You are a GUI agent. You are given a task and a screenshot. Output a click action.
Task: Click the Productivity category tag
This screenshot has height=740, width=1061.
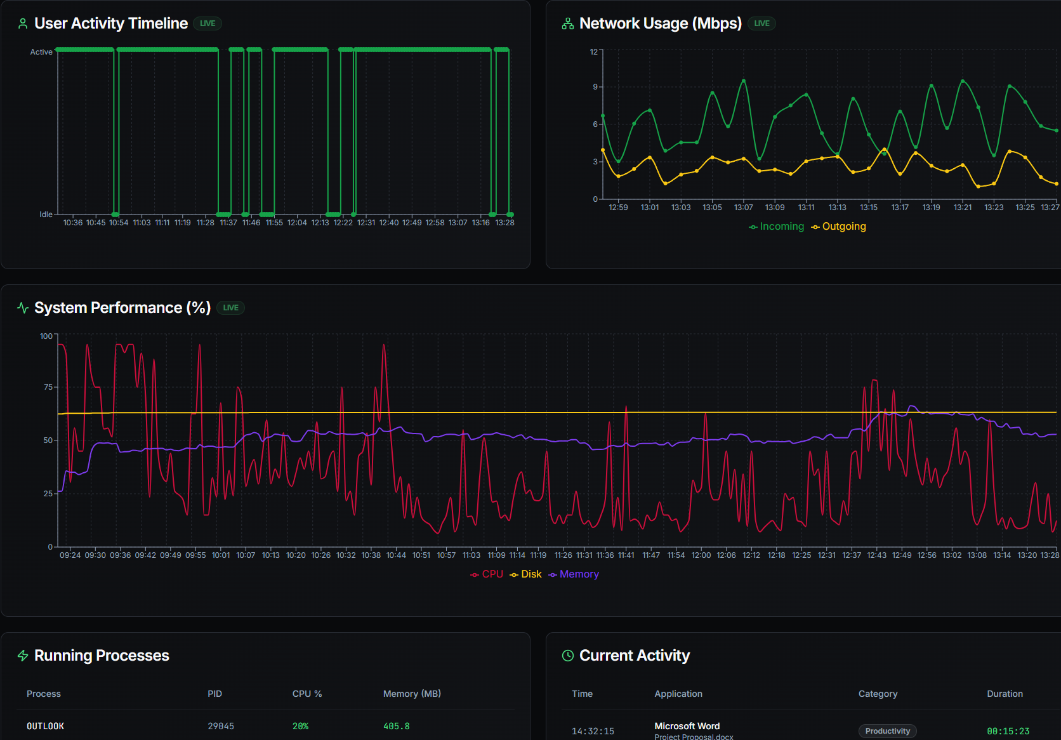(x=887, y=731)
